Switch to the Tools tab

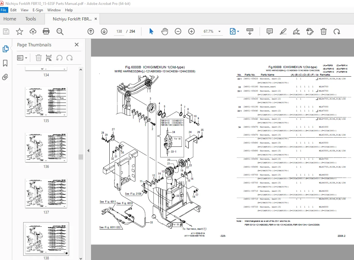tap(31, 19)
